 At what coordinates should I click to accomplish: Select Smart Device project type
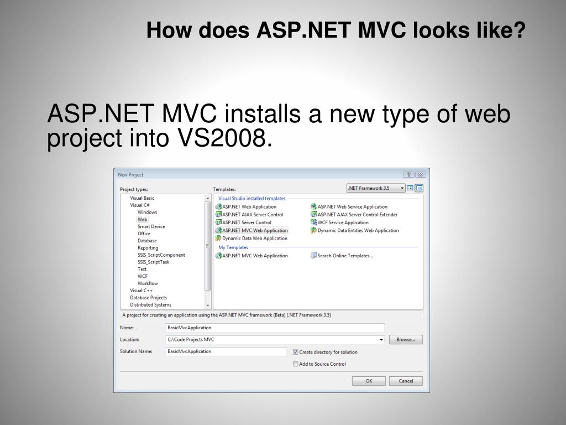click(x=151, y=226)
